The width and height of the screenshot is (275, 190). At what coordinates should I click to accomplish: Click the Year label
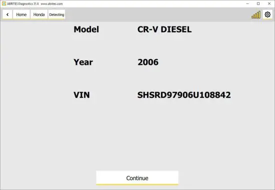(83, 62)
